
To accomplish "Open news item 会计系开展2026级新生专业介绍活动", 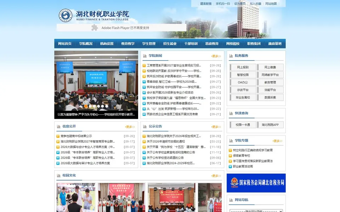I will click(170, 92).
